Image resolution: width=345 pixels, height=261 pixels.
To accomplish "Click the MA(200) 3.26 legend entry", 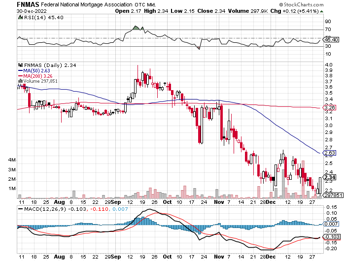I will click(38, 76).
